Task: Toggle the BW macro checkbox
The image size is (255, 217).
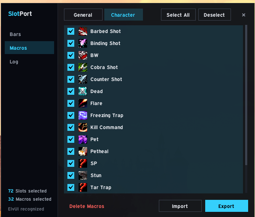Action: pyautogui.click(x=71, y=55)
